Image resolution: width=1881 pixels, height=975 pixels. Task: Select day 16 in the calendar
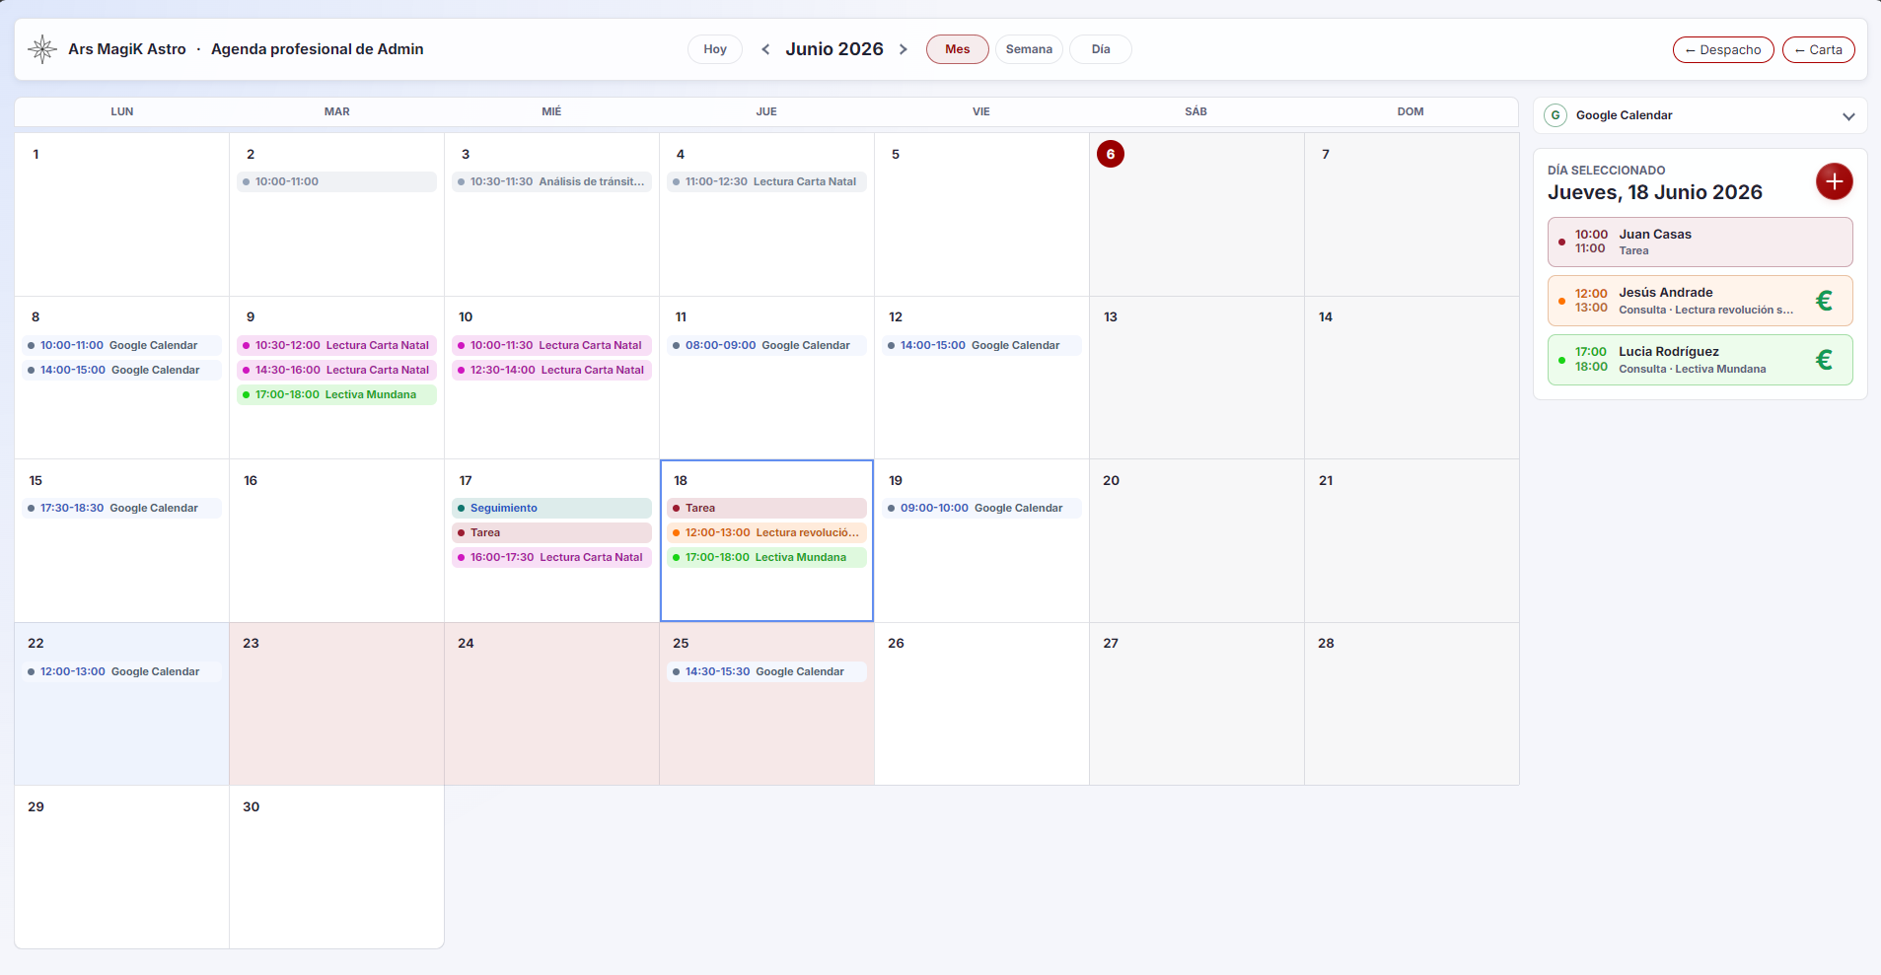tap(336, 540)
